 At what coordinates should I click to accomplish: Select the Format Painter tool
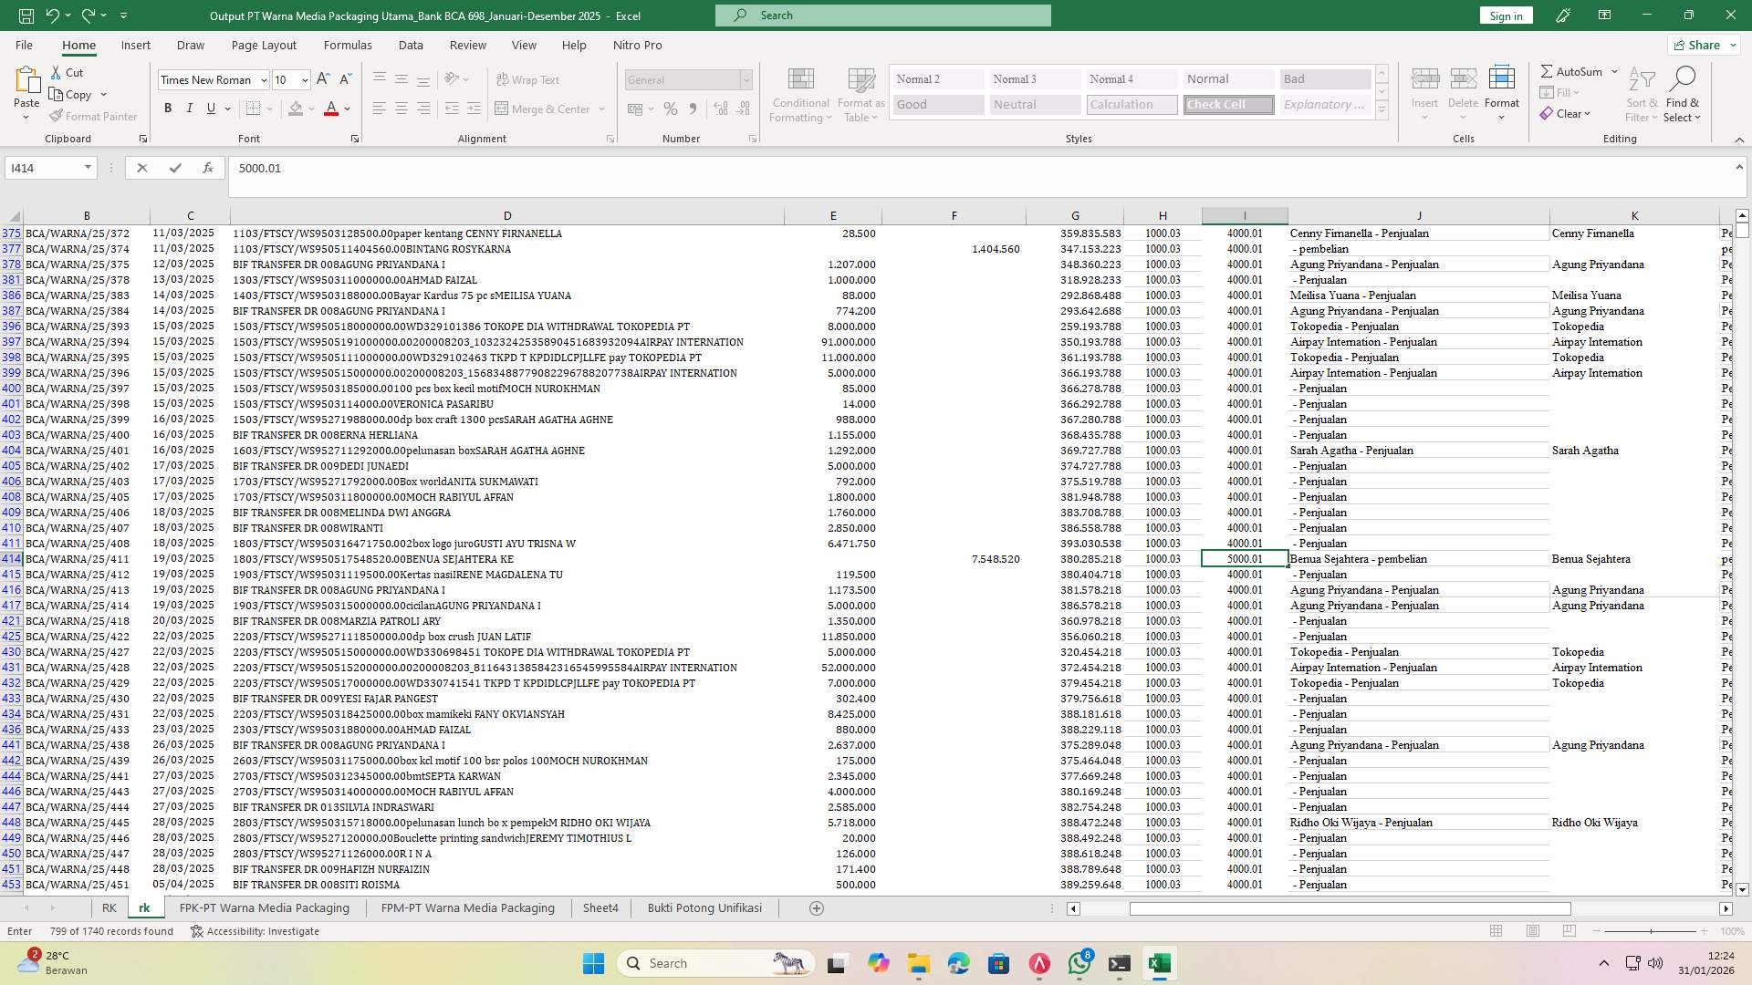tap(94, 116)
